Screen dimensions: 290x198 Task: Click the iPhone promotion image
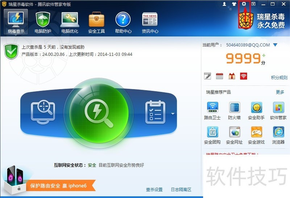click(x=15, y=179)
